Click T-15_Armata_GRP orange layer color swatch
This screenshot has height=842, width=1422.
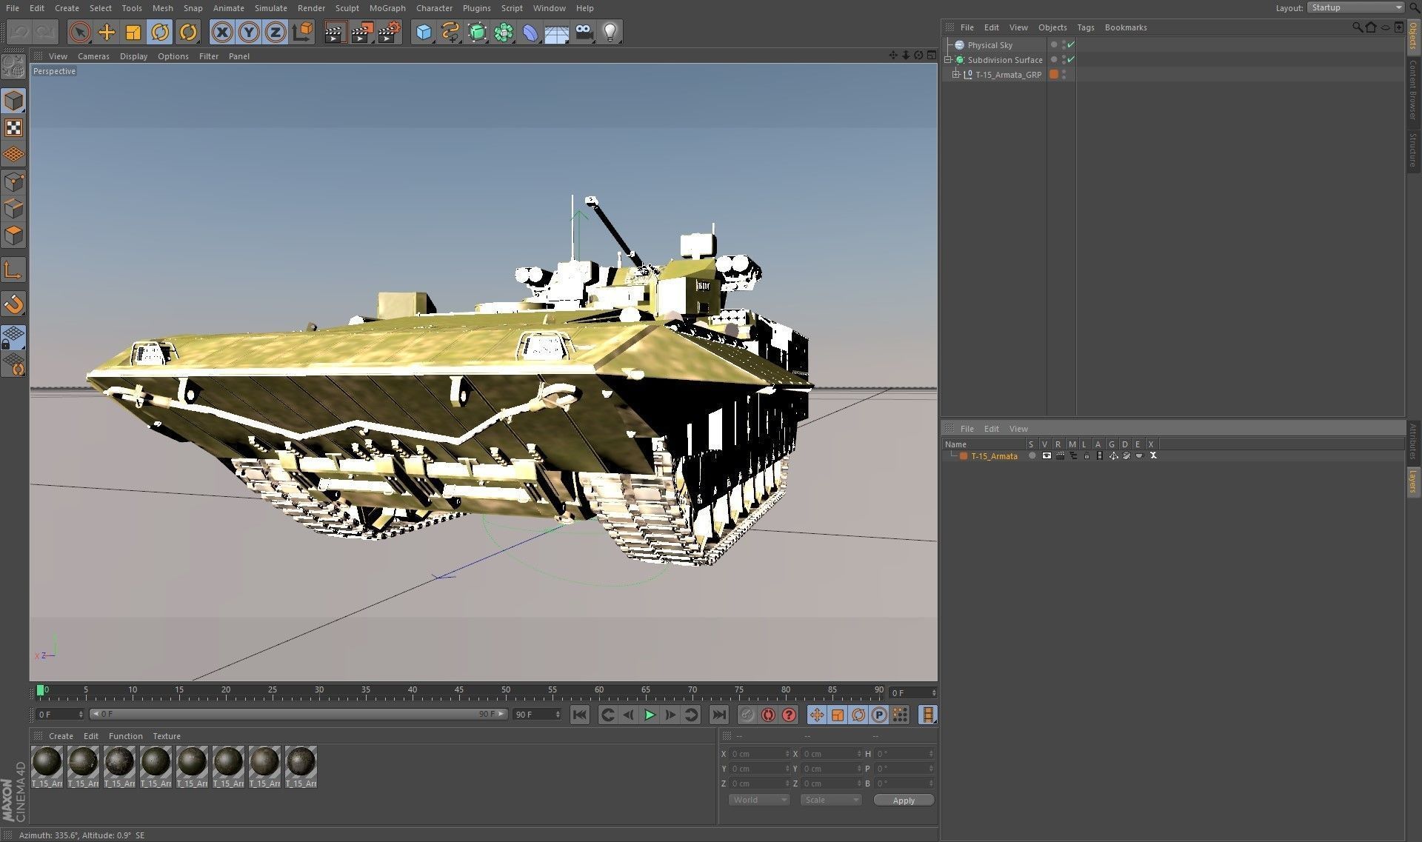[x=1053, y=74]
